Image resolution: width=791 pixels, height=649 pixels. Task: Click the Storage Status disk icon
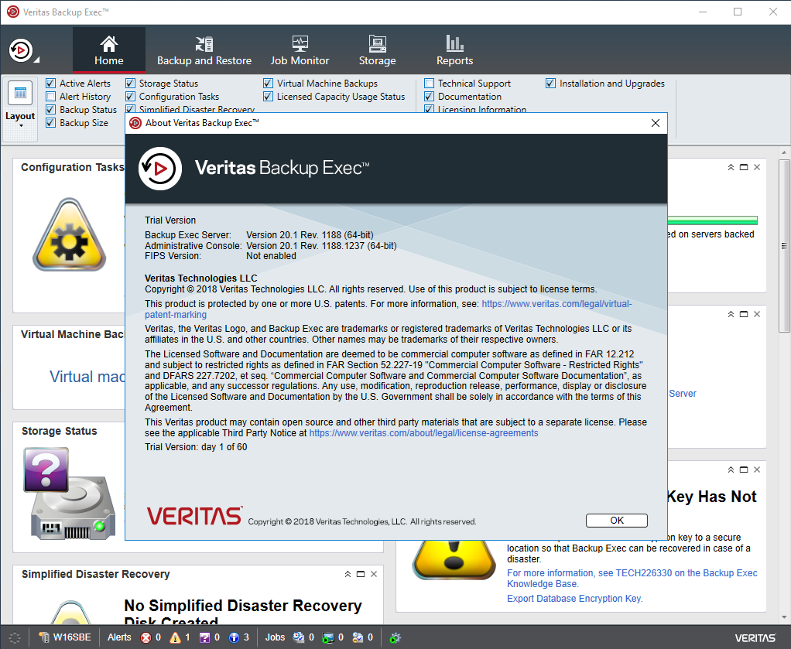pyautogui.click(x=69, y=494)
